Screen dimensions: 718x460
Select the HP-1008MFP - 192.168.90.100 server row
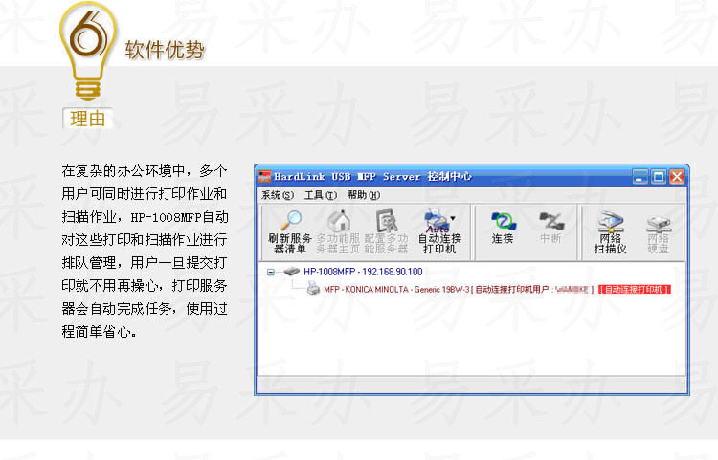point(363,272)
